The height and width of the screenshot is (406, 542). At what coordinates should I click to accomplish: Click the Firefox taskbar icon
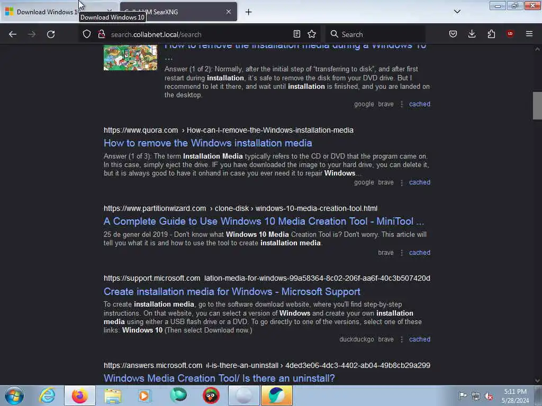coord(80,395)
